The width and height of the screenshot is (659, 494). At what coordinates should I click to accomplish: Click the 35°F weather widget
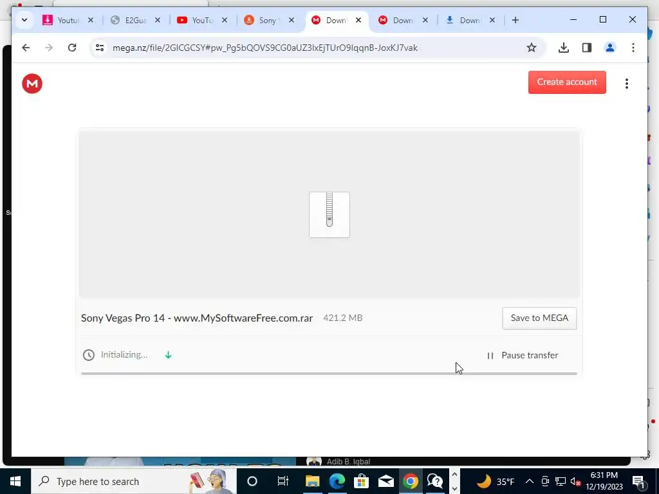[496, 481]
